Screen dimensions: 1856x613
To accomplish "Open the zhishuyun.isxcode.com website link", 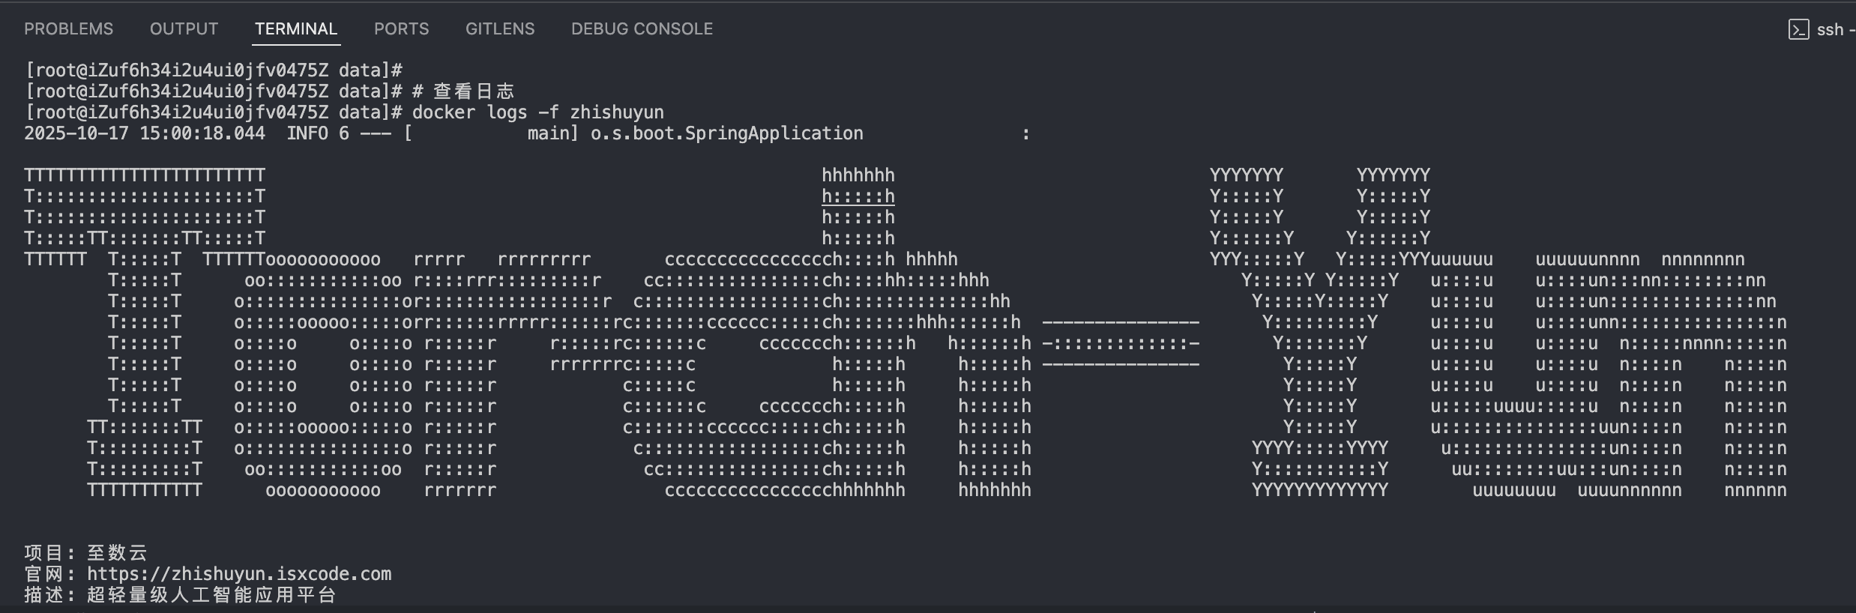I will point(239,574).
